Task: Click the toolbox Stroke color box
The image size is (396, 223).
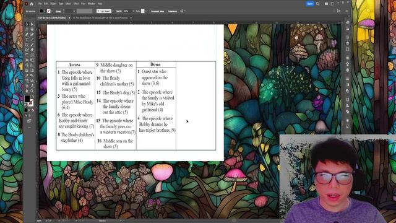Action: [x=31, y=103]
